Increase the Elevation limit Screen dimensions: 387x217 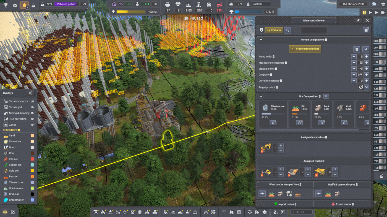click(367, 69)
